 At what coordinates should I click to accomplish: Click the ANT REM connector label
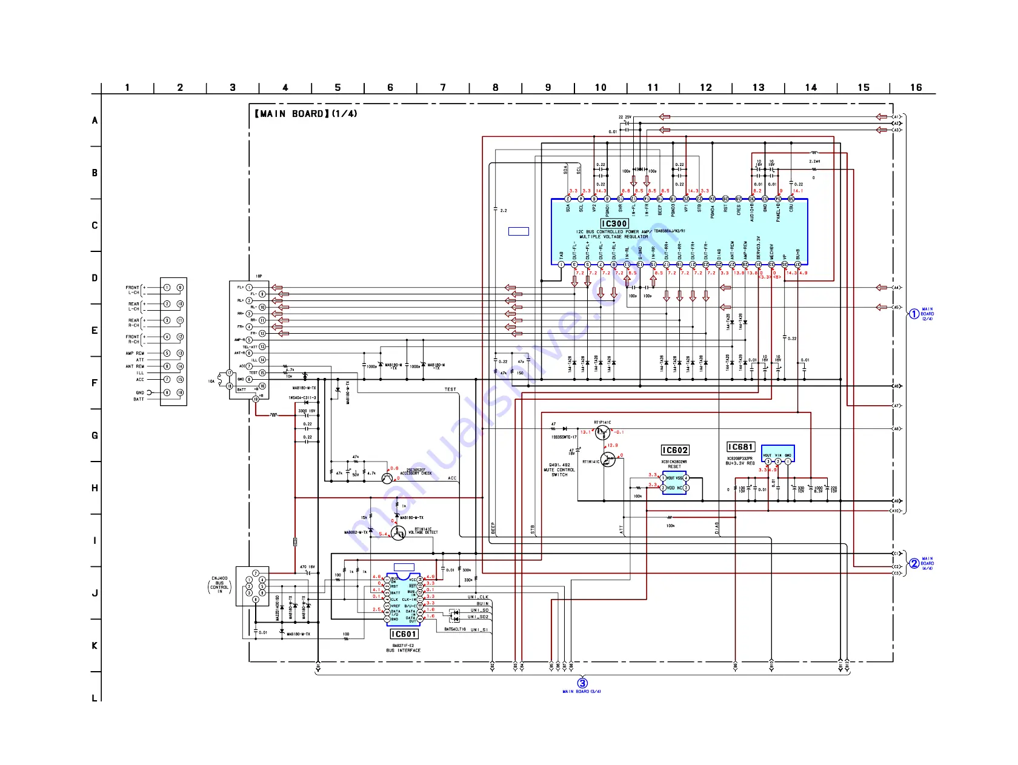[x=135, y=366]
